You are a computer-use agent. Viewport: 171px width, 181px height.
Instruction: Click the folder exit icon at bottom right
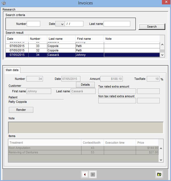pyautogui.click(x=159, y=174)
